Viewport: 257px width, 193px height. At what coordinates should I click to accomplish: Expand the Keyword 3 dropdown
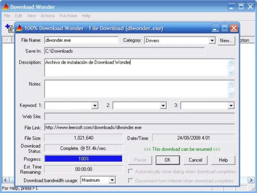click(x=231, y=106)
